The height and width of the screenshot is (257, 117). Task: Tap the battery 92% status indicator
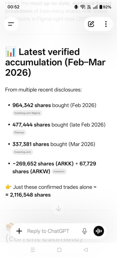click(105, 7)
